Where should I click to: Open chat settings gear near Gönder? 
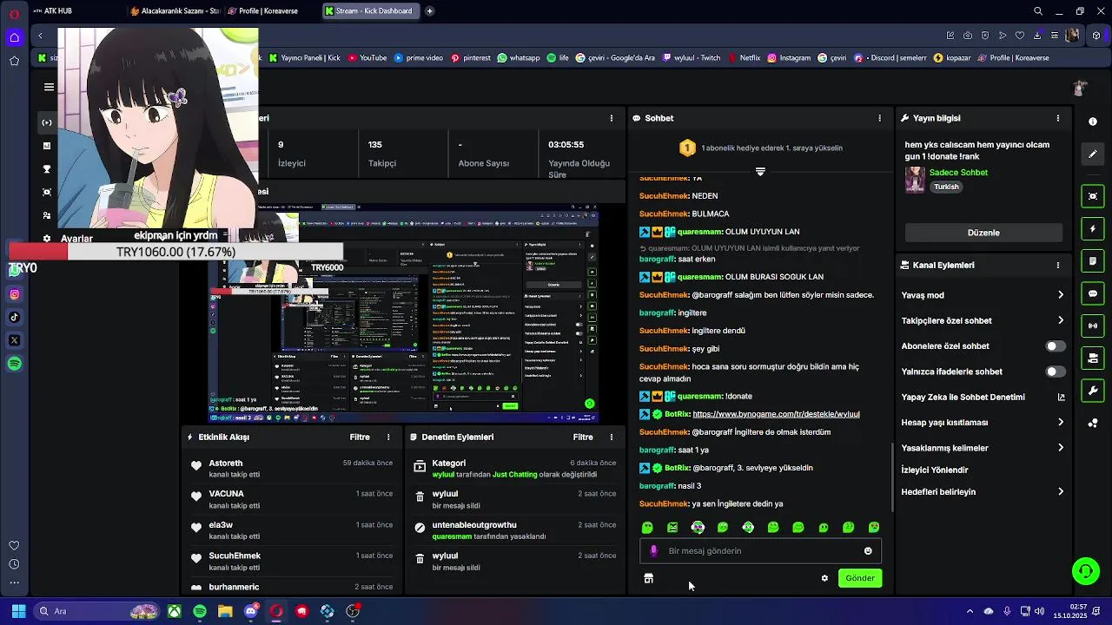(824, 578)
